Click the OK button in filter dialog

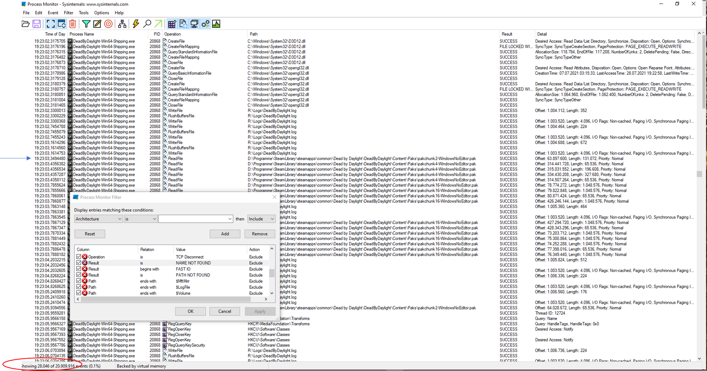pos(191,311)
